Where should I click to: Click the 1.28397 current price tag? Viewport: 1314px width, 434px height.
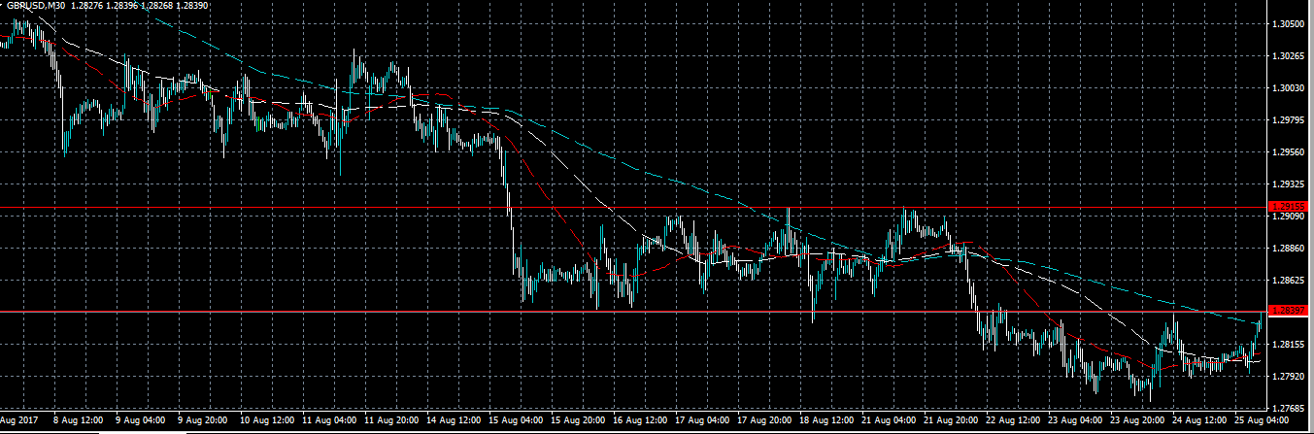tap(1290, 311)
